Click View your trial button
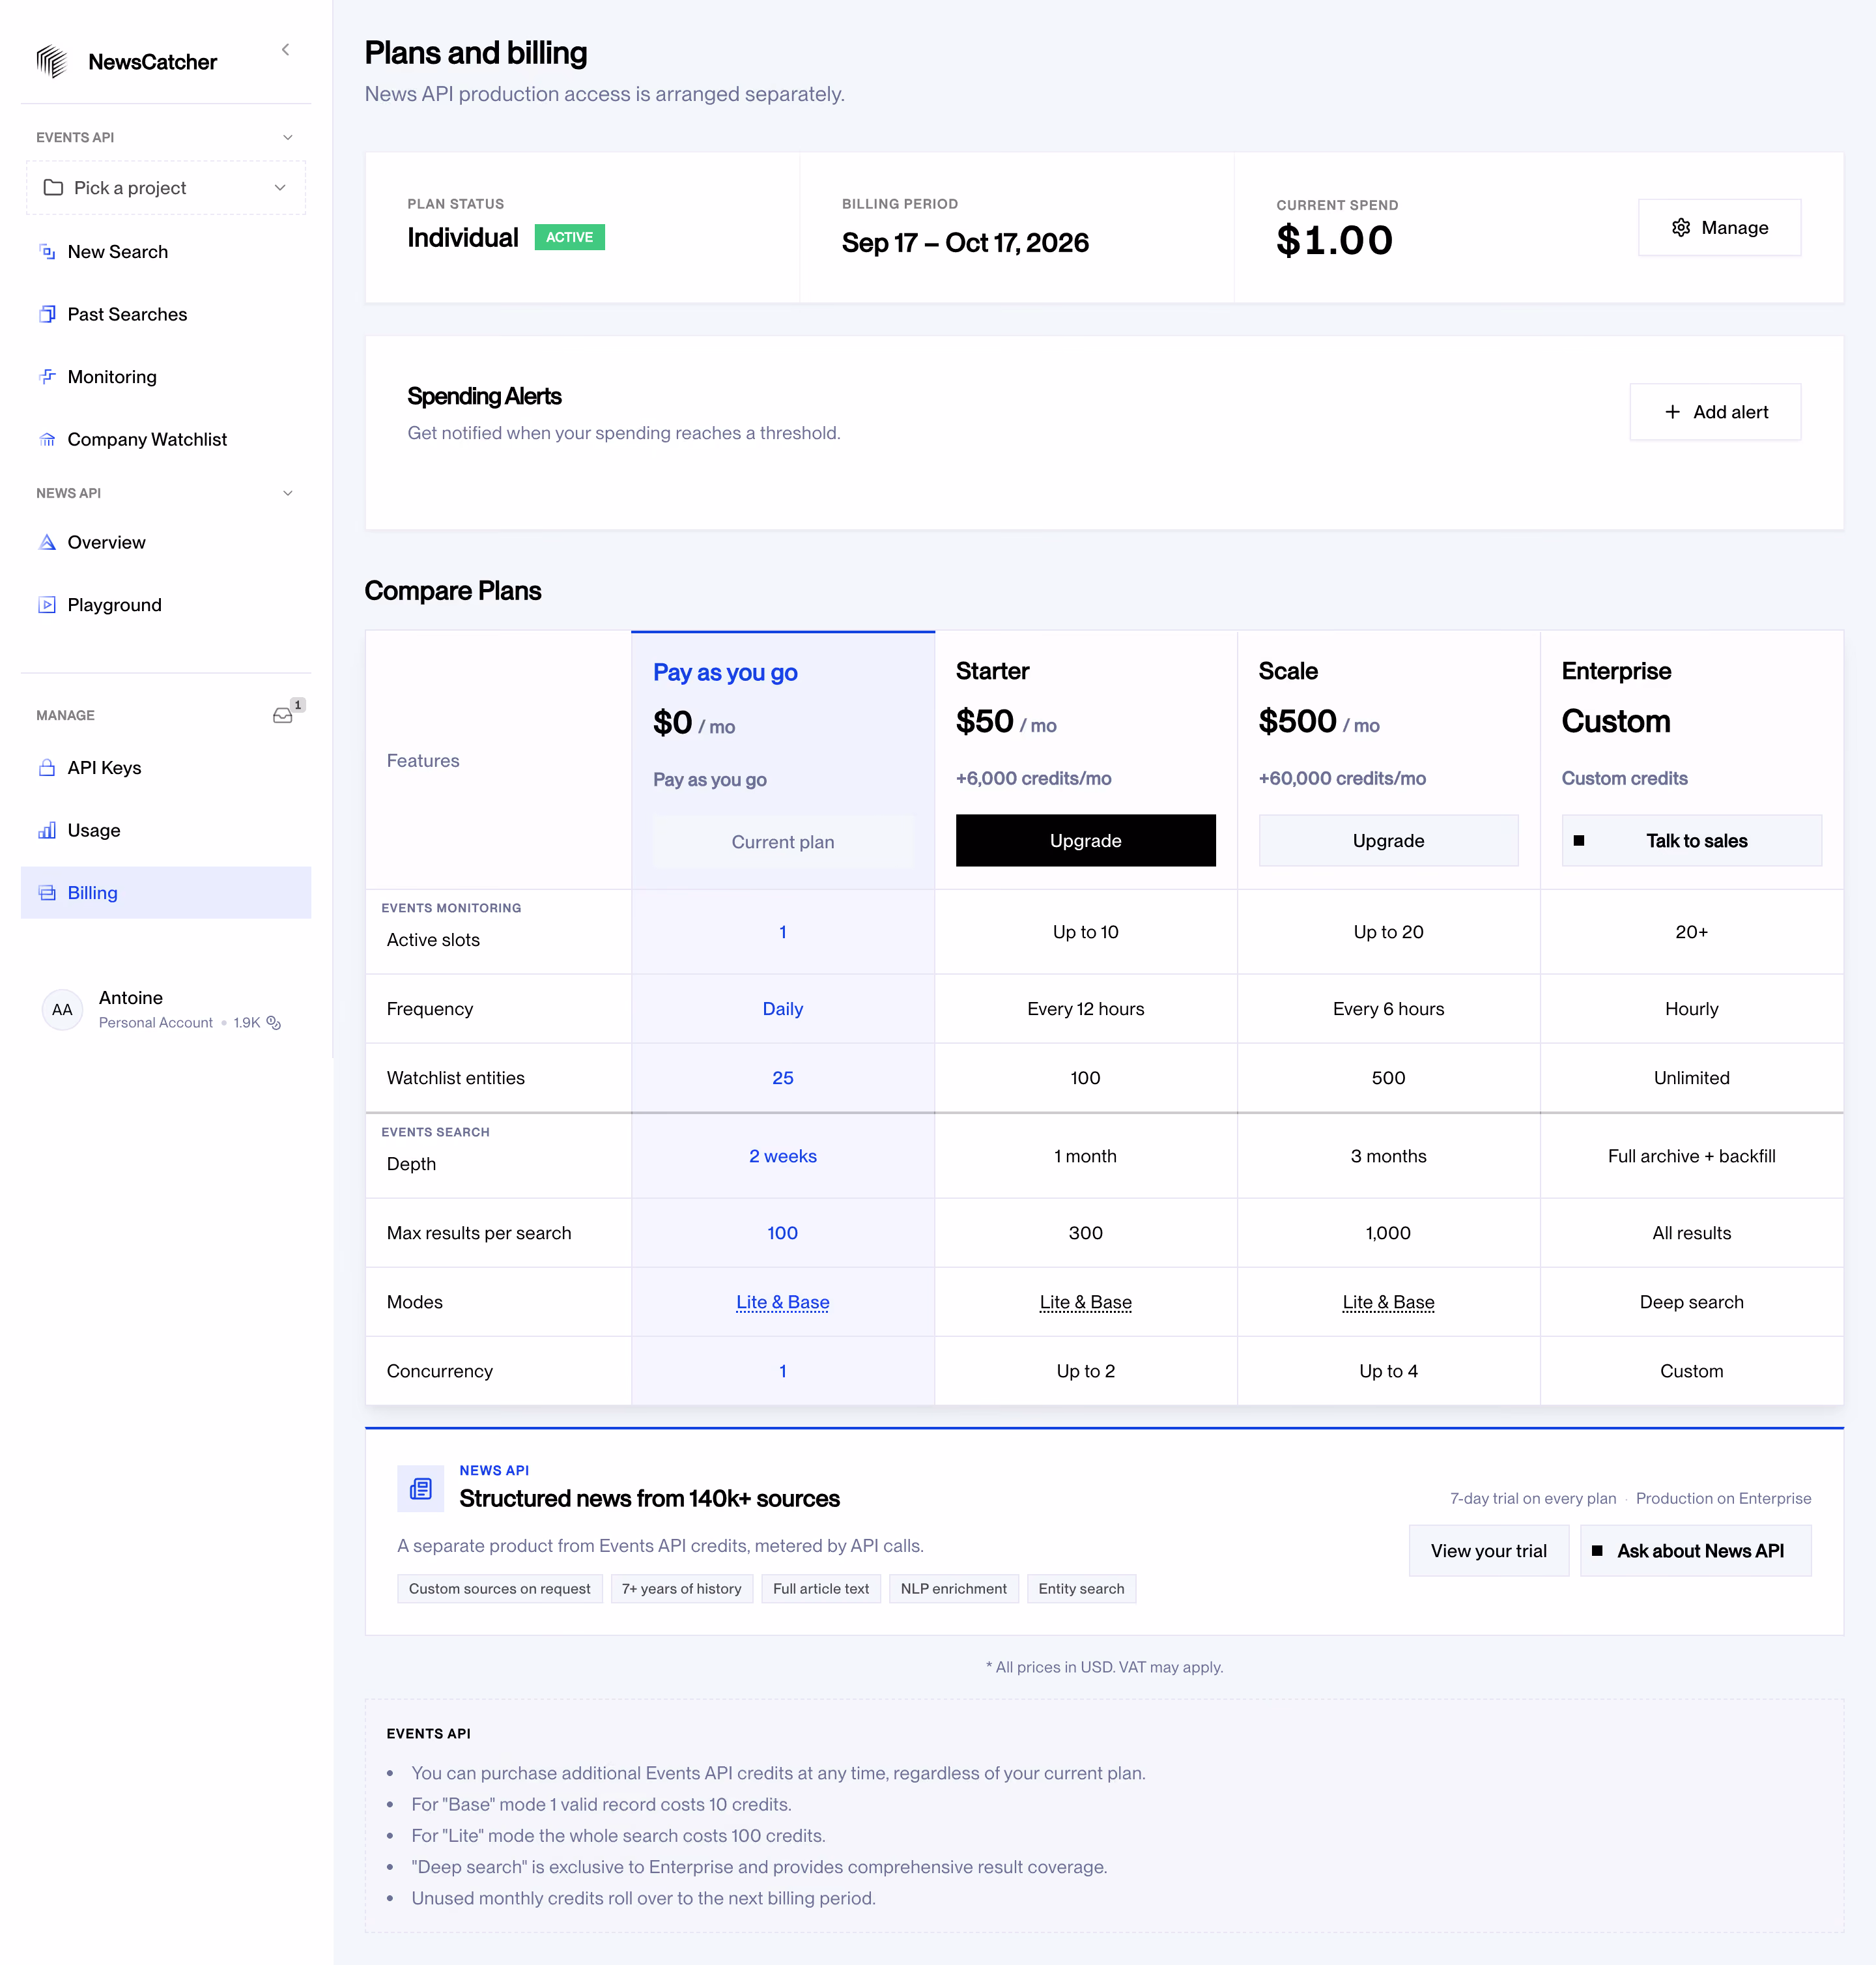Image resolution: width=1876 pixels, height=1965 pixels. 1488,1551
